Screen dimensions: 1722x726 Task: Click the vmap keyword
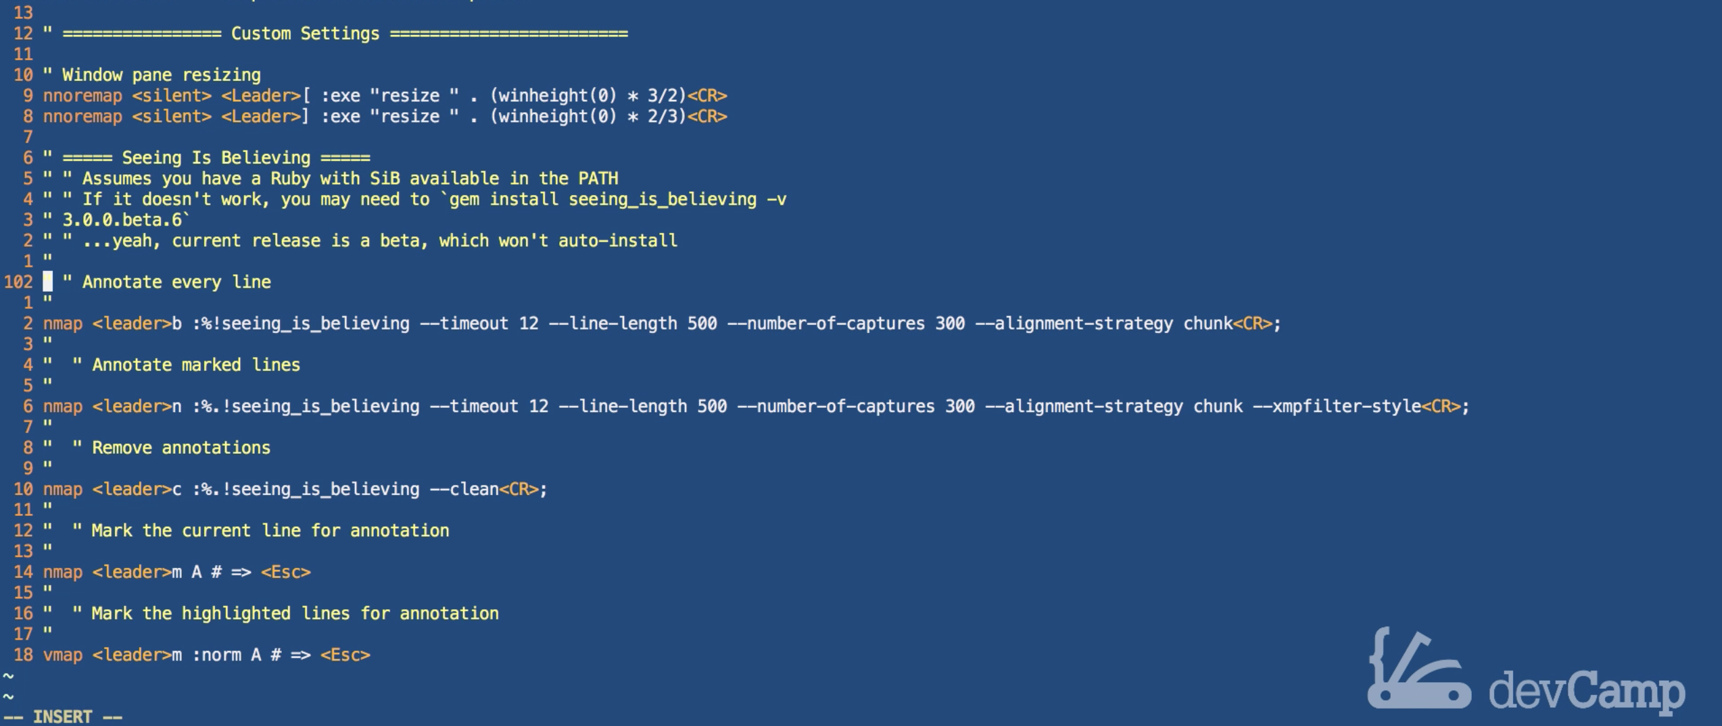63,655
